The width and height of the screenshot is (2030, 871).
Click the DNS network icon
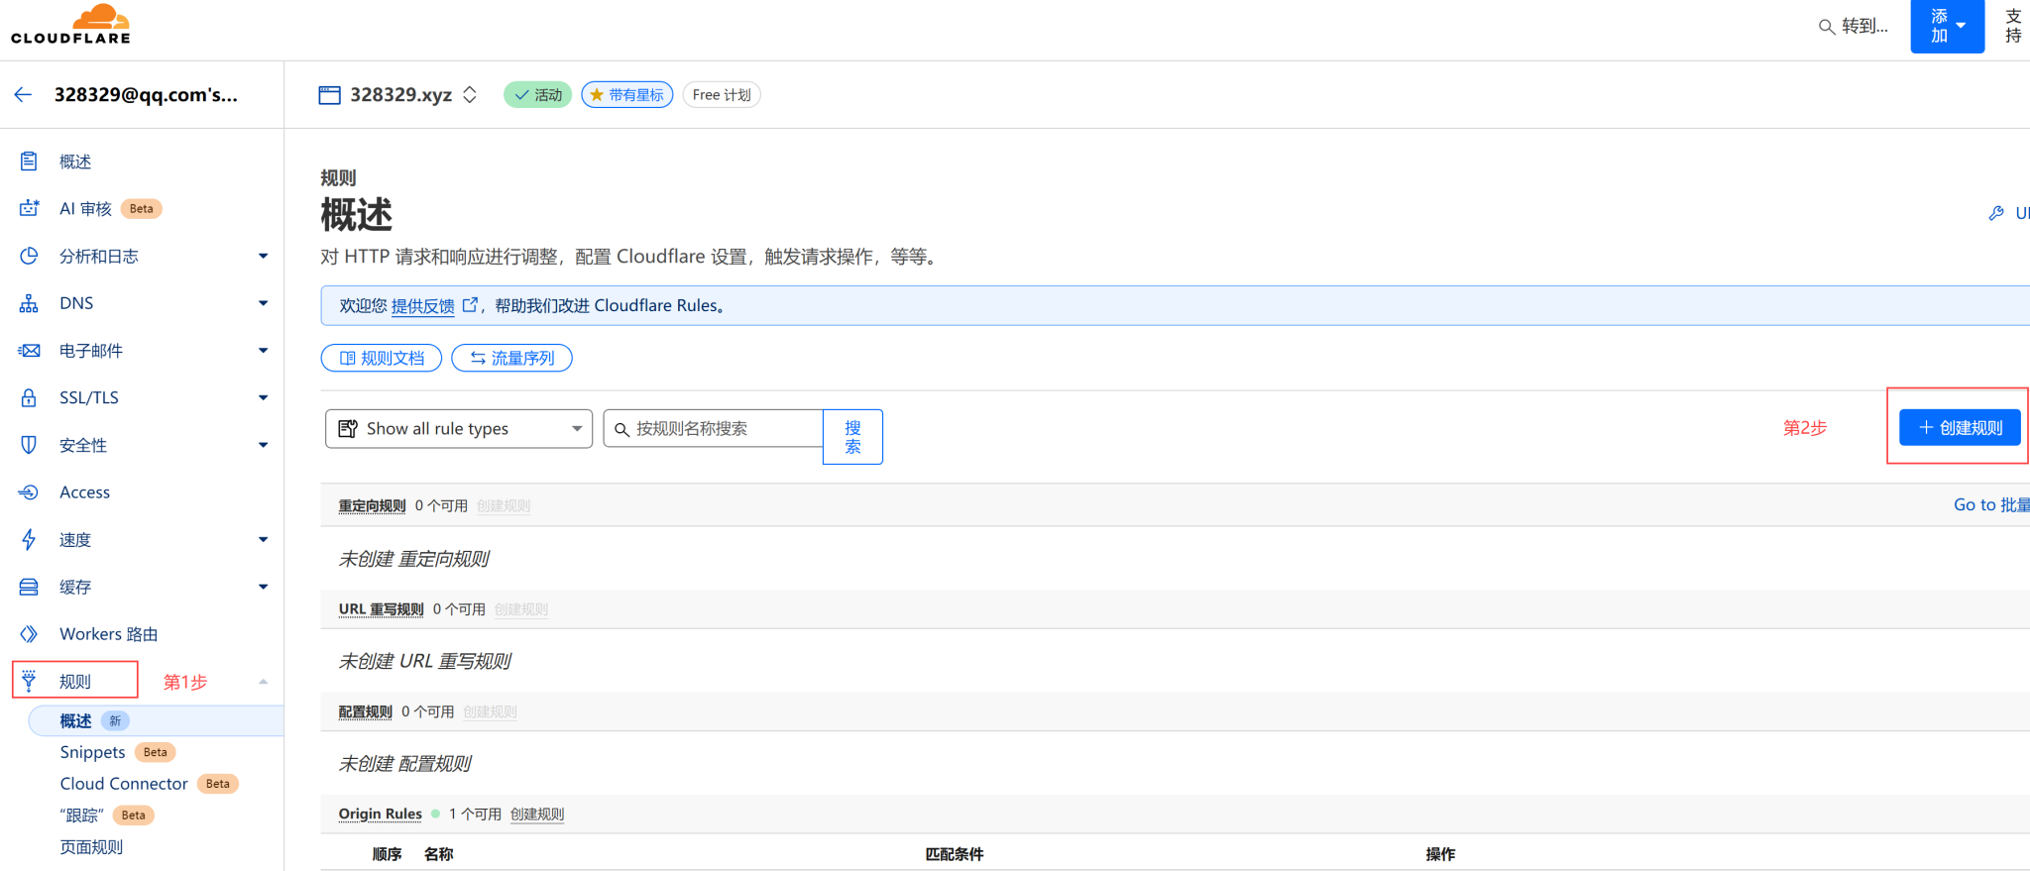pyautogui.click(x=29, y=303)
